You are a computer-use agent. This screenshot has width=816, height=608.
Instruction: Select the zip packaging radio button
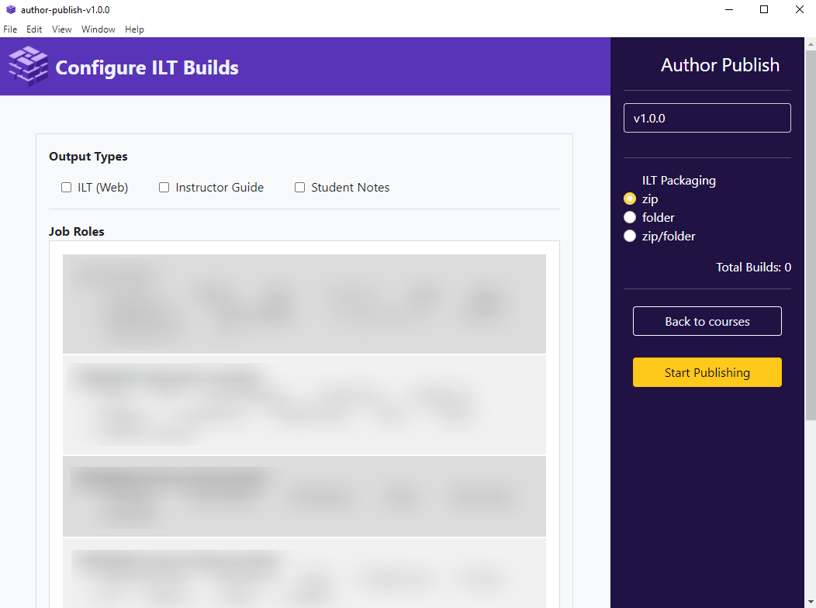[630, 199]
